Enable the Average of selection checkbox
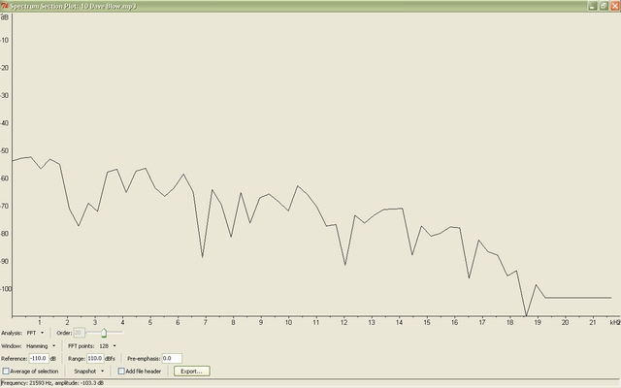The height and width of the screenshot is (388, 621). tap(6, 371)
